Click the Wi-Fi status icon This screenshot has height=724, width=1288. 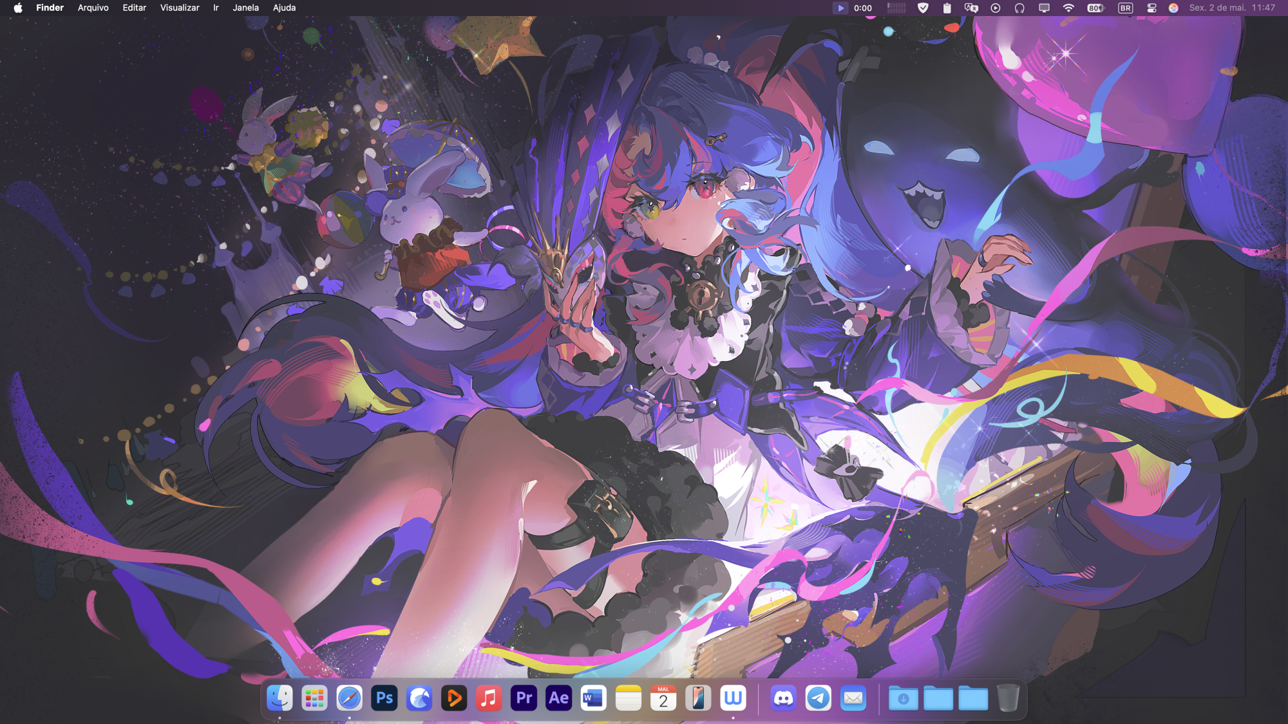click(x=1068, y=8)
